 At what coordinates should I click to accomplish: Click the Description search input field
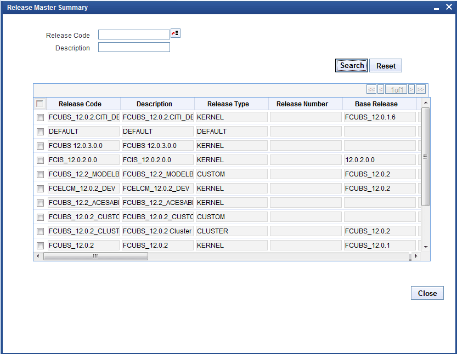[x=134, y=47]
